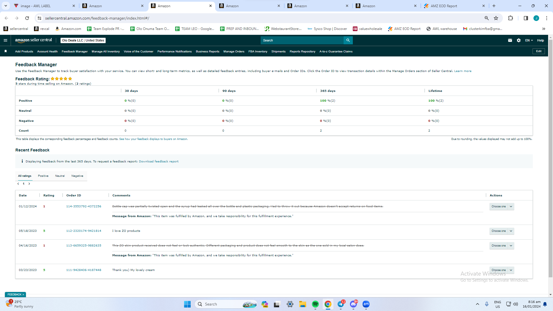Open Manage All Inventory menu item
This screenshot has height=311, width=553.
click(106, 52)
